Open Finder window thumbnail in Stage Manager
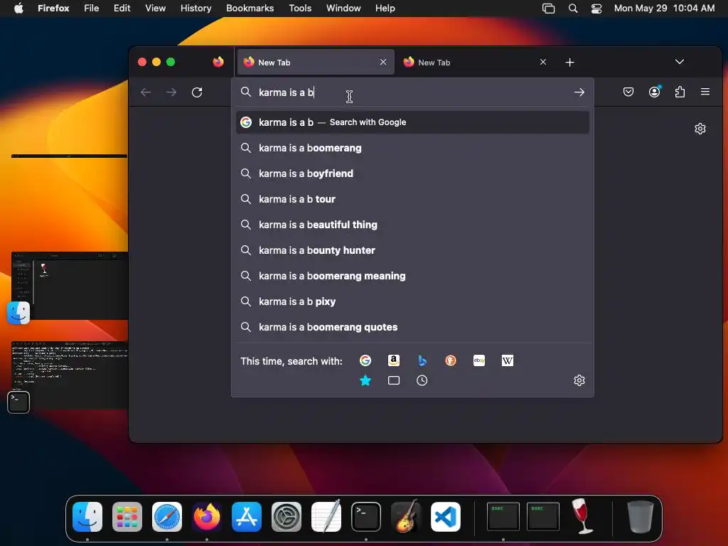This screenshot has height=546, width=728. [70, 286]
